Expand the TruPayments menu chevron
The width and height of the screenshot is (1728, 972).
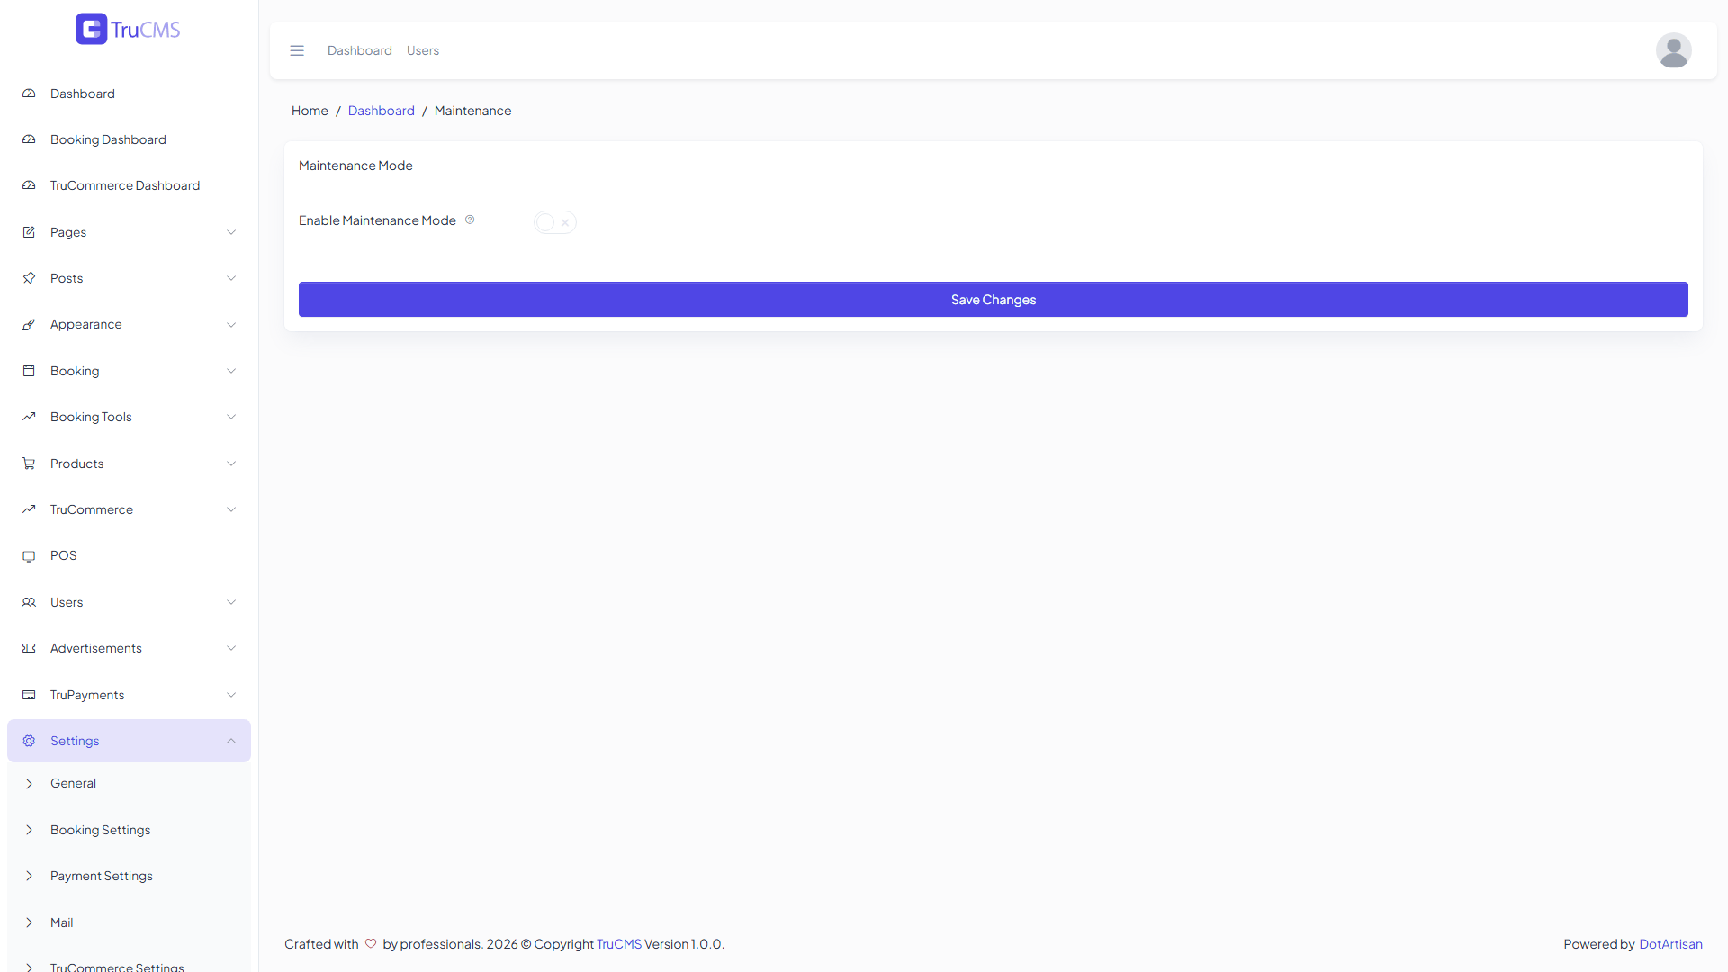click(231, 695)
